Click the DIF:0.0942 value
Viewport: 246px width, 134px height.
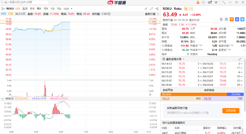tap(22, 99)
